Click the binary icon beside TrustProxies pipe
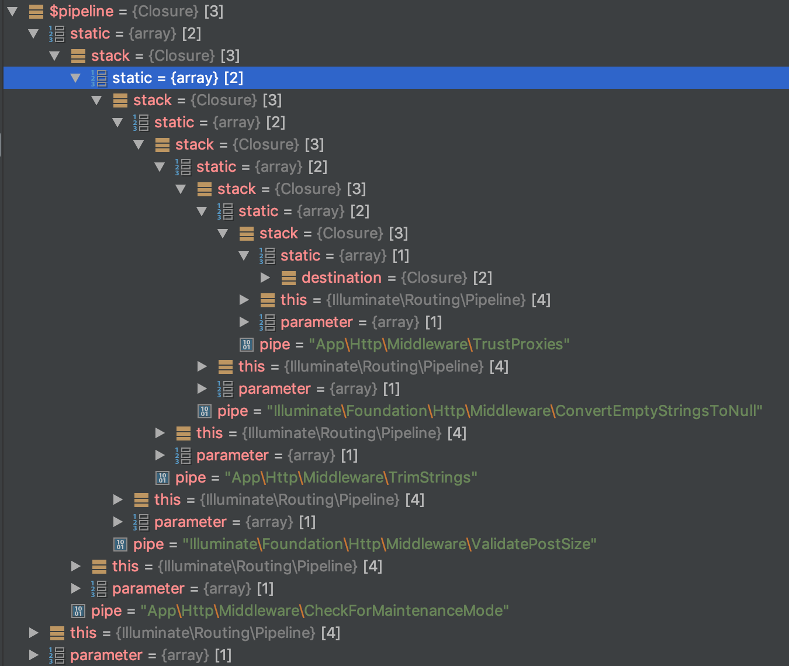This screenshot has height=666, width=789. coord(247,344)
